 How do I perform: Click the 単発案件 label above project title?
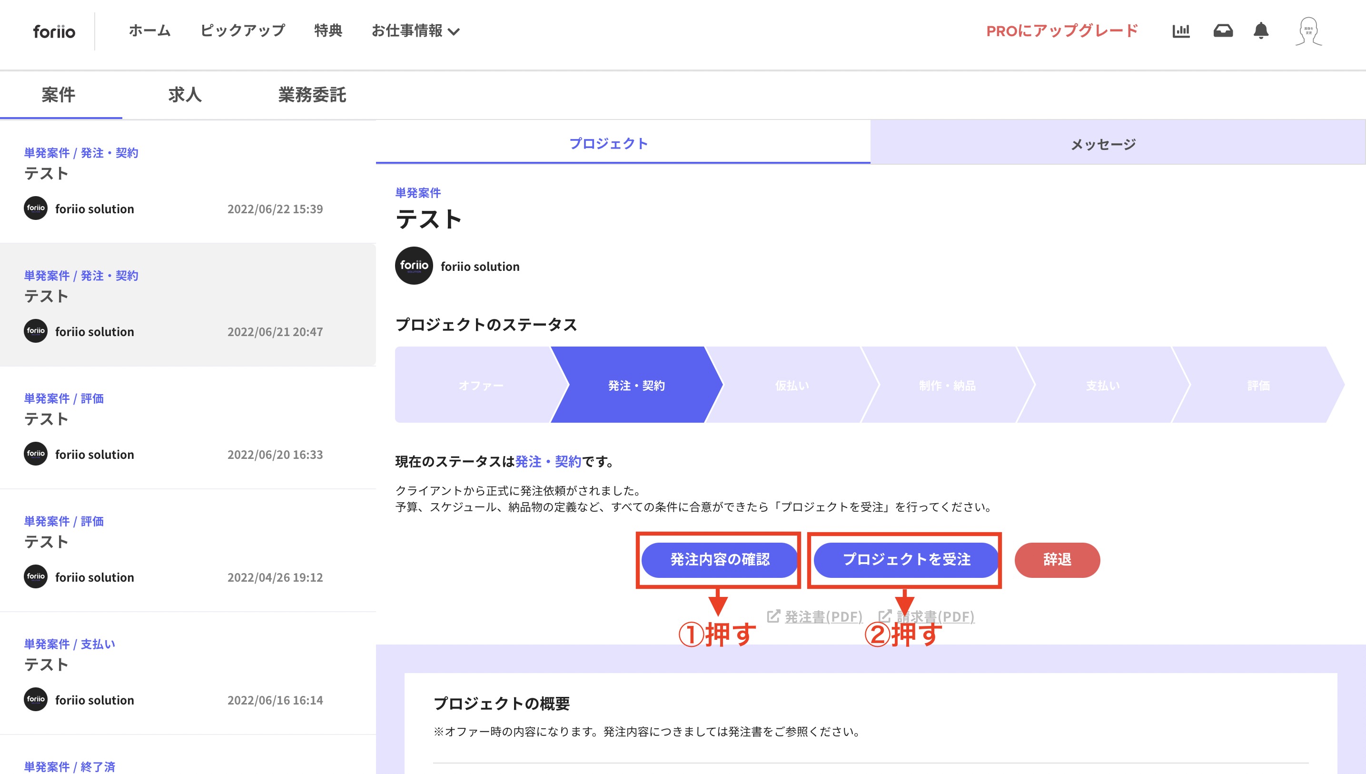418,192
